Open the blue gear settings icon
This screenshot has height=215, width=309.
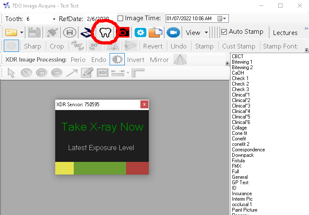click(x=140, y=32)
